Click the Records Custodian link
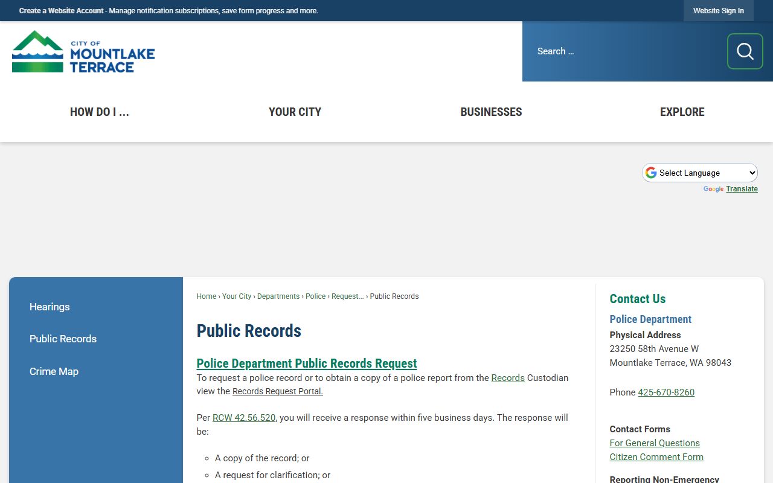The image size is (773, 483). pos(508,378)
